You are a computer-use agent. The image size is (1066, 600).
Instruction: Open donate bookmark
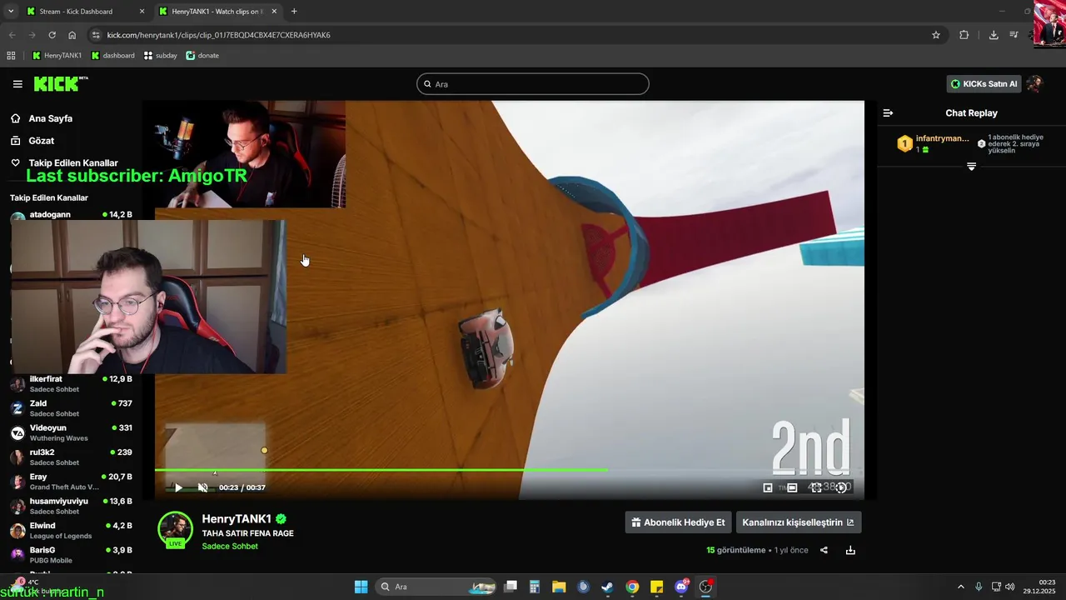pos(202,56)
